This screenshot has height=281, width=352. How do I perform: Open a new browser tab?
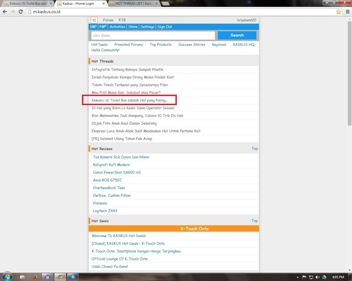(165, 4)
